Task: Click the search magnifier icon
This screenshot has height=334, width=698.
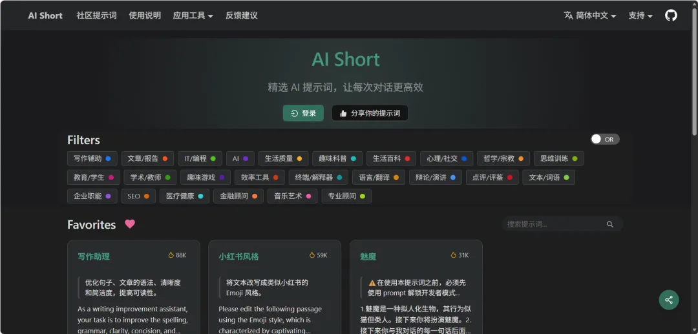Action: [610, 224]
